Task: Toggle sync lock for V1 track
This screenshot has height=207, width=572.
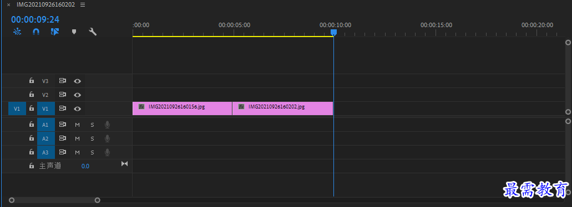Action: 62,108
